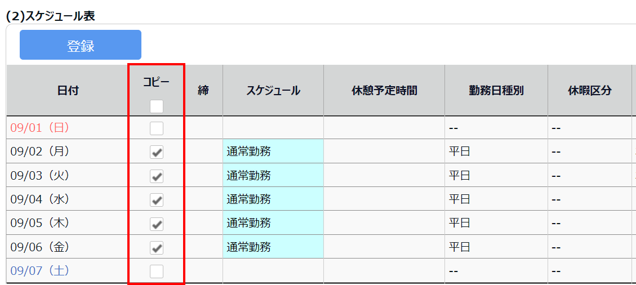Viewport: 636px width, 285px height.
Task: Click the empty schedule cell for 09/01
Action: pyautogui.click(x=273, y=128)
